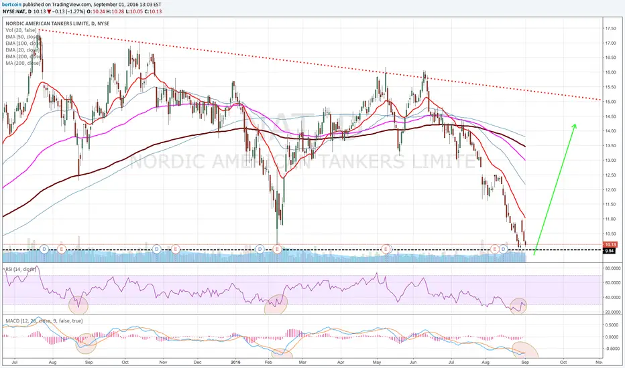This screenshot has width=625, height=368.
Task: Select the EMA (100, close) indicator label
Action: tap(23, 43)
